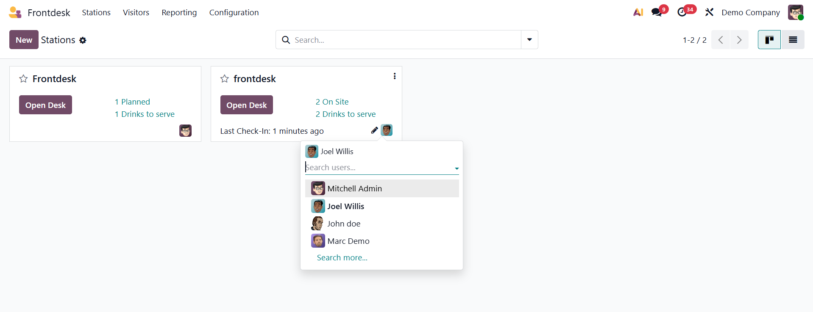Screen dimensions: 813x312
Task: Open the three-dot menu on frontdesk card
Action: coord(395,76)
